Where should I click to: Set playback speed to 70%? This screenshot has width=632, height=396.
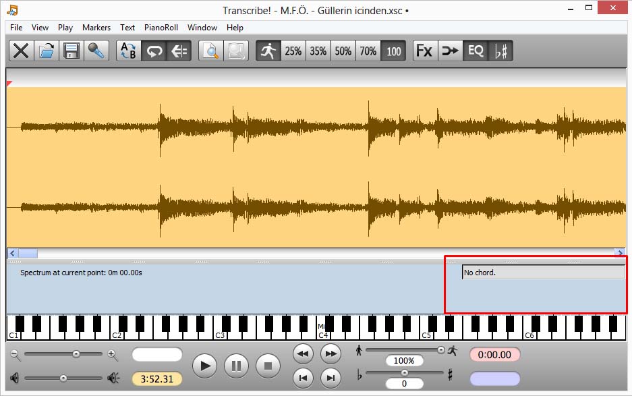[x=367, y=51]
